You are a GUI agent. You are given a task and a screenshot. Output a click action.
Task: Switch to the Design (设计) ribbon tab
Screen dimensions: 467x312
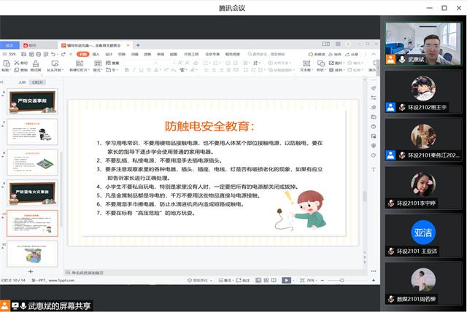(109, 54)
